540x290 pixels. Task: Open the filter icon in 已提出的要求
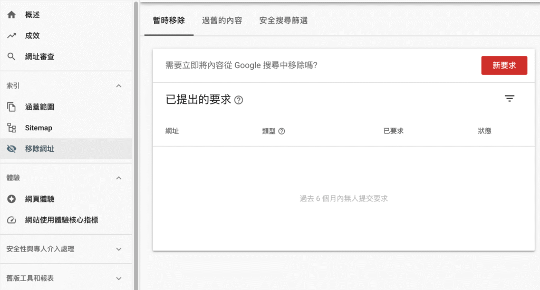tap(509, 99)
